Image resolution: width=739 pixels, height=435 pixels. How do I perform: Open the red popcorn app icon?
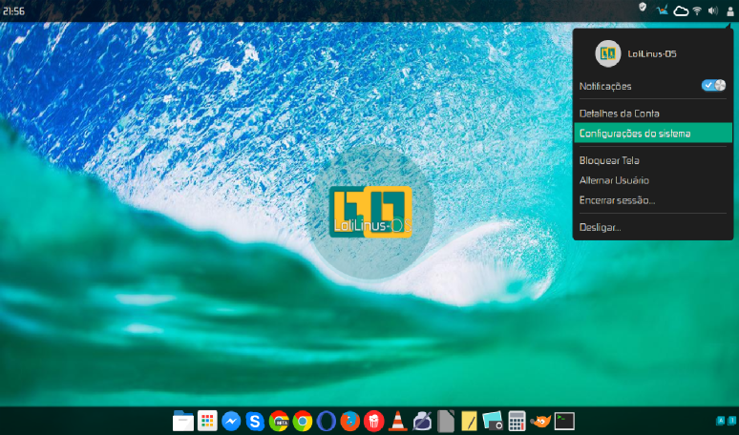[x=373, y=422]
